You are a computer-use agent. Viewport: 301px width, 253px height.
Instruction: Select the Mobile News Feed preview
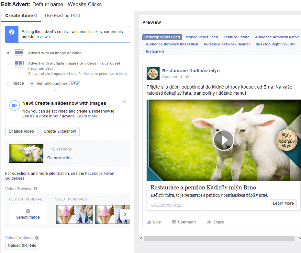pyautogui.click(x=202, y=37)
